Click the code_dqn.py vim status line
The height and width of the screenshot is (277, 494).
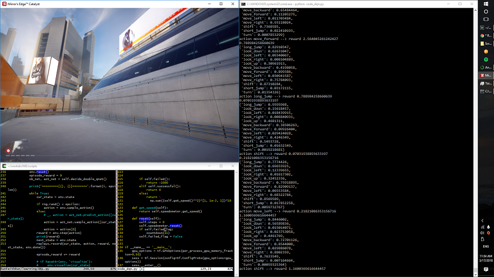(175, 269)
